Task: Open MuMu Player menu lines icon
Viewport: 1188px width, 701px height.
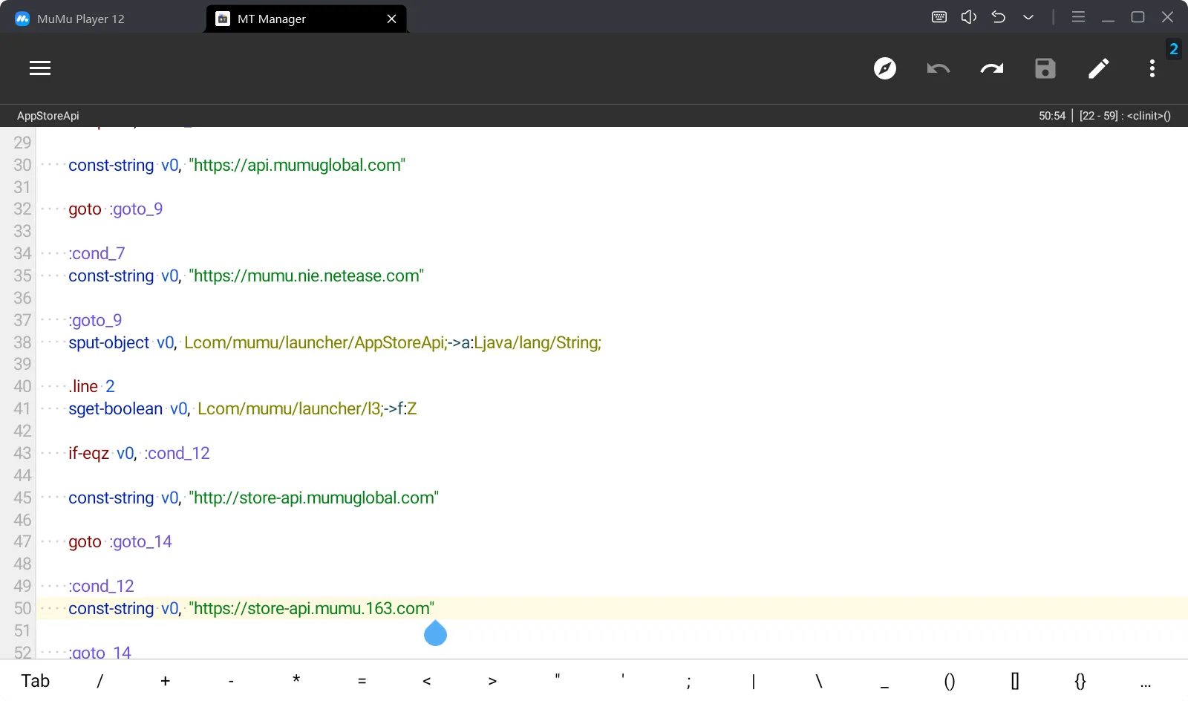Action: click(1079, 17)
